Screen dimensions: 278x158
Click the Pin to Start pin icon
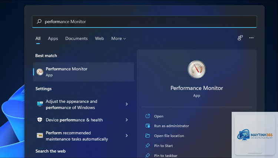148,145
